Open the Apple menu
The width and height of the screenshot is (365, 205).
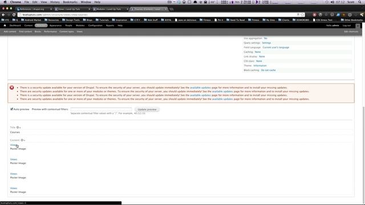point(5,2)
